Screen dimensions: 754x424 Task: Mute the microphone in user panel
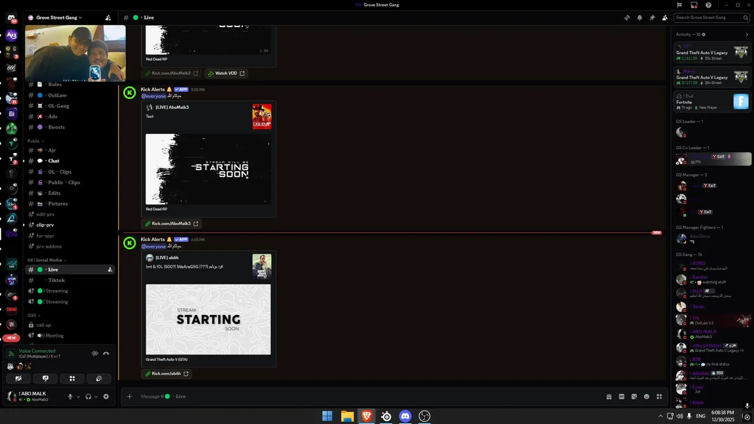[x=70, y=396]
